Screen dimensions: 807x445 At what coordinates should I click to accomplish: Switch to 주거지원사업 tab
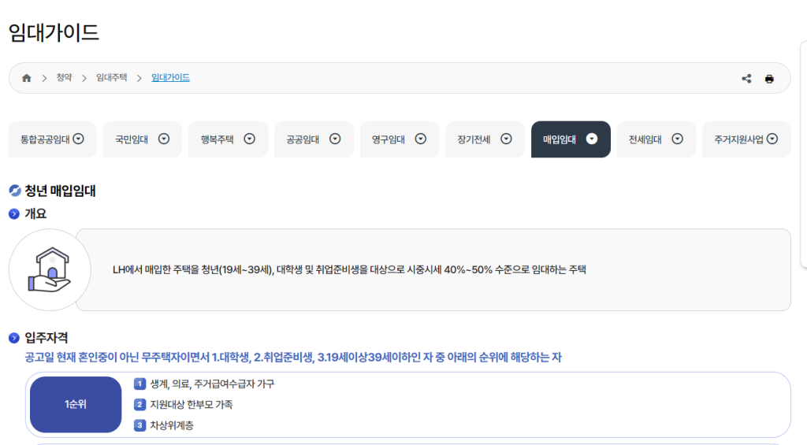(x=746, y=139)
